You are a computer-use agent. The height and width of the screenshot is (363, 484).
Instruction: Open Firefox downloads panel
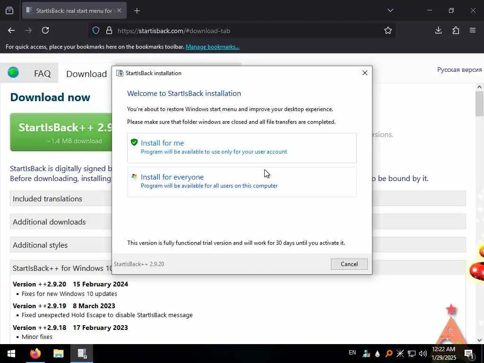coord(438,30)
